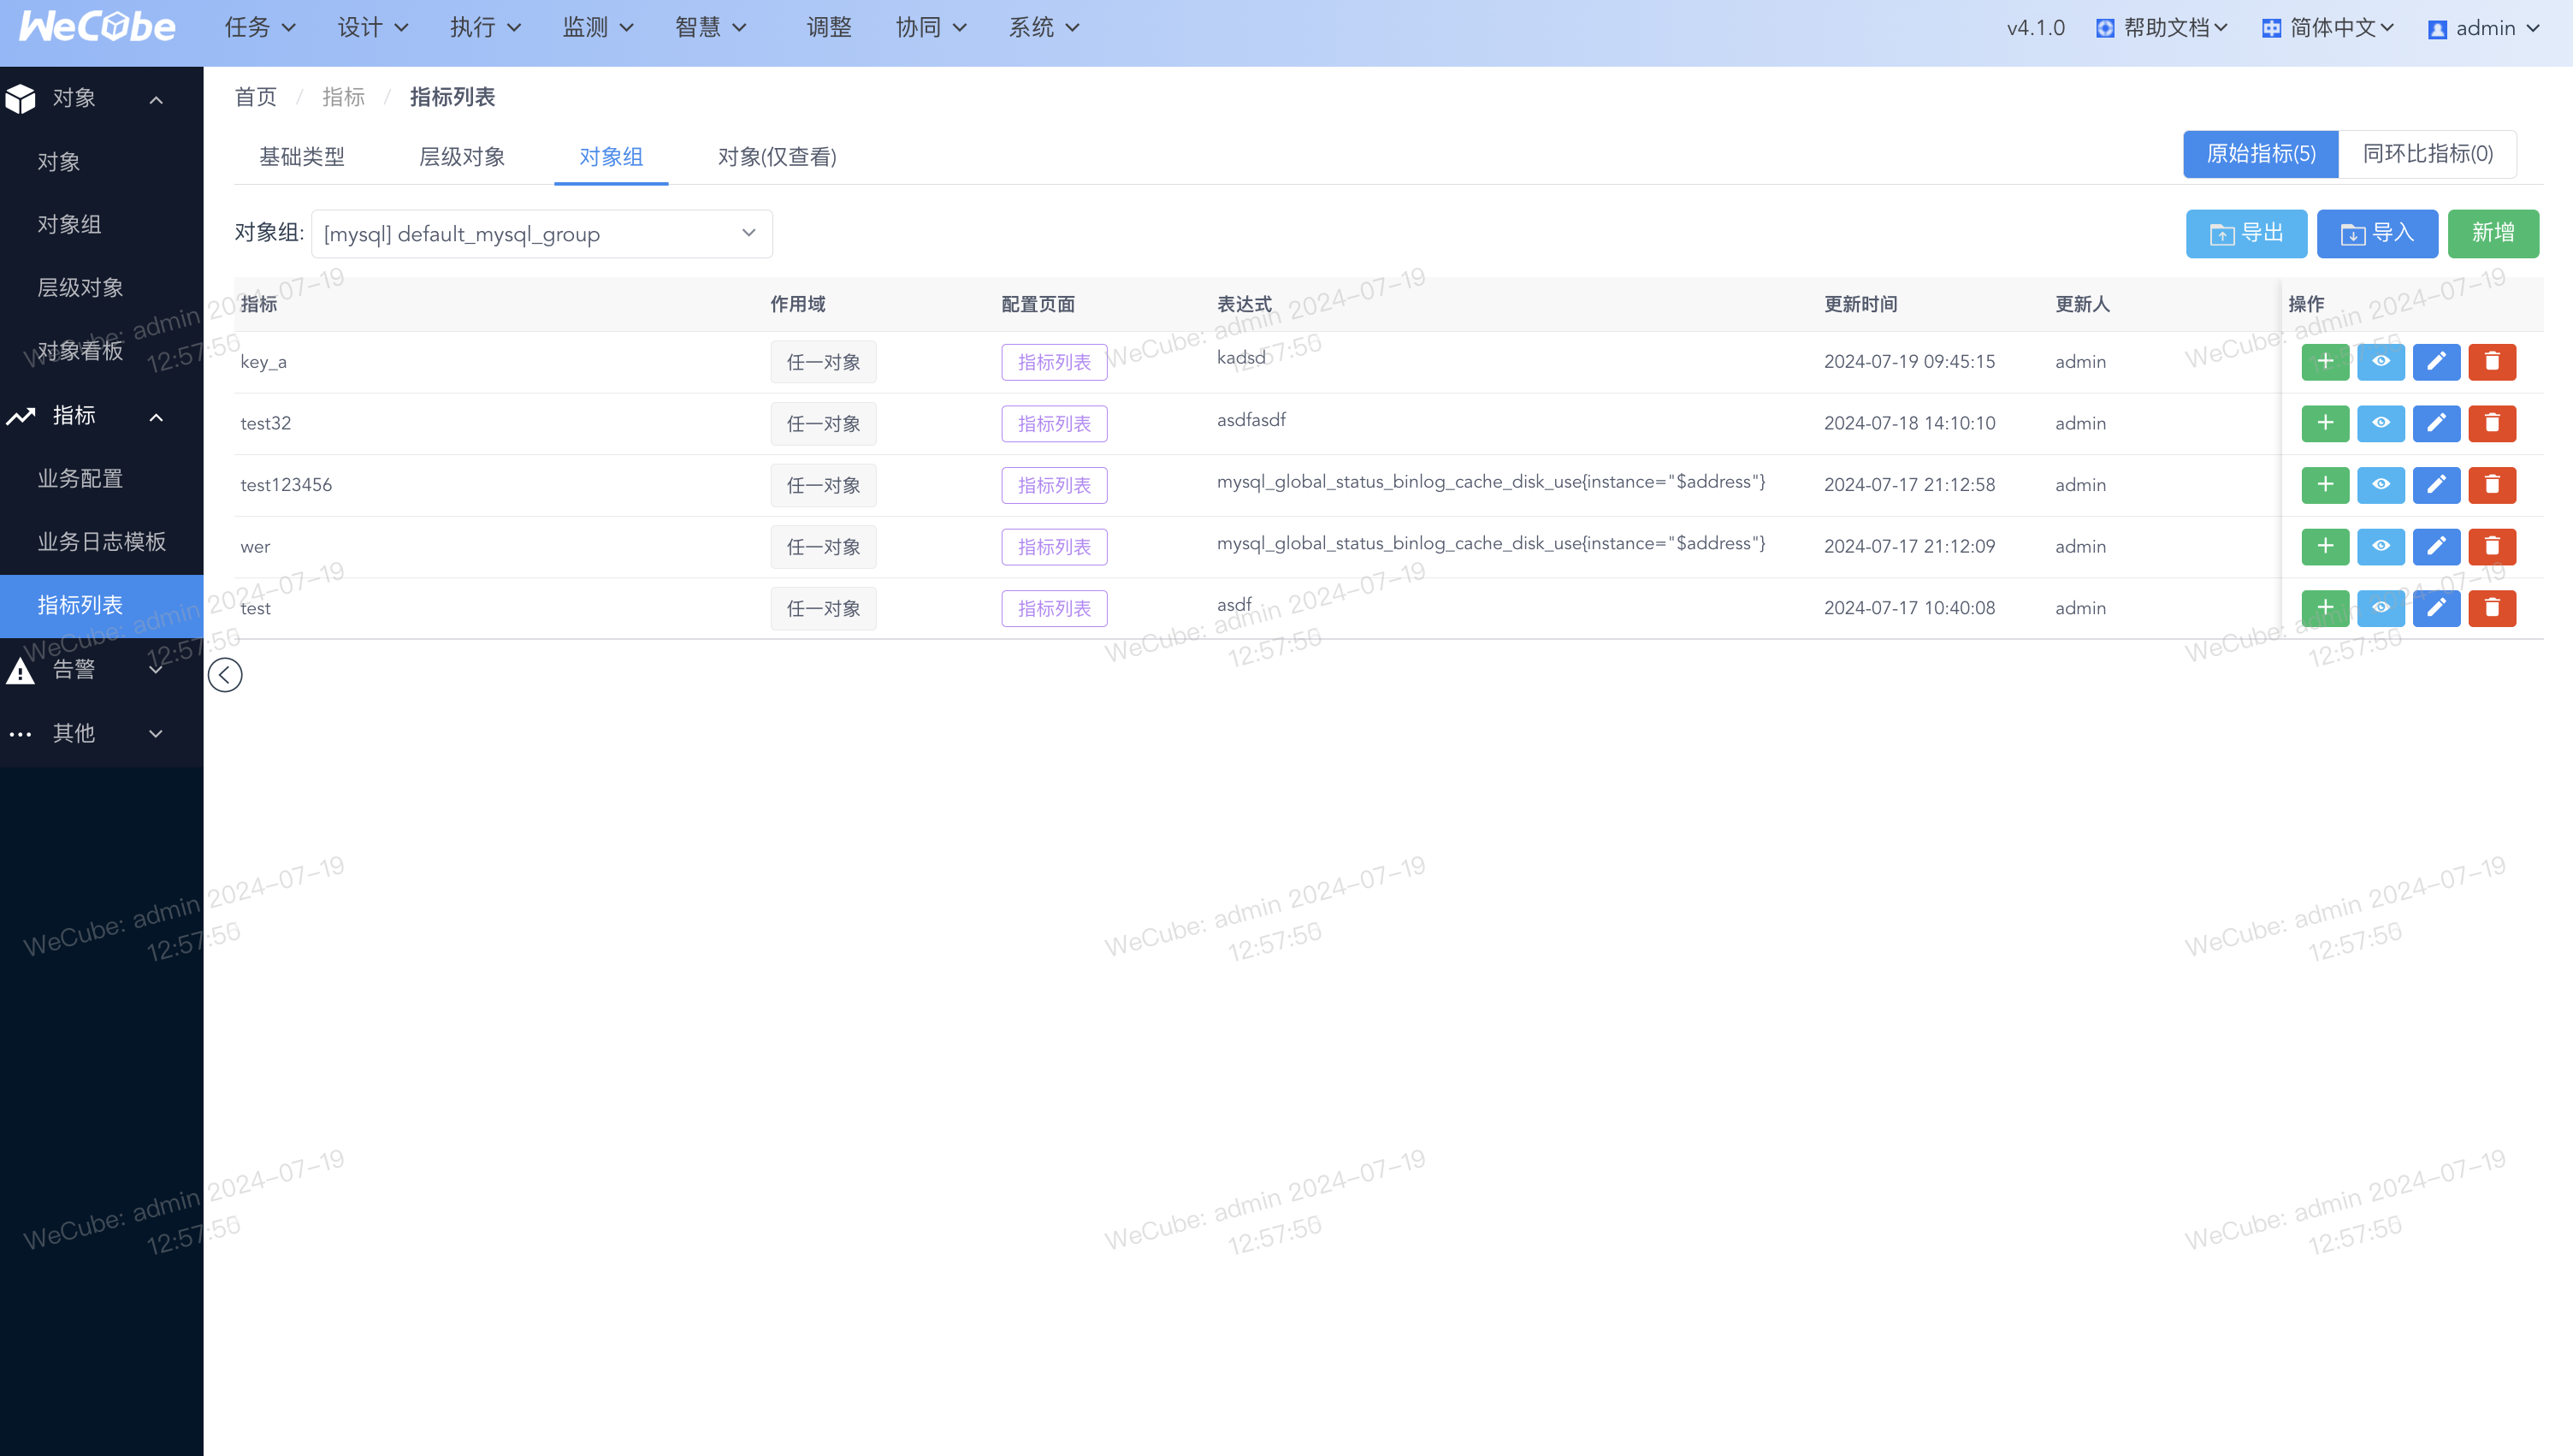Open 业务日志模板 in the sidebar

(102, 542)
